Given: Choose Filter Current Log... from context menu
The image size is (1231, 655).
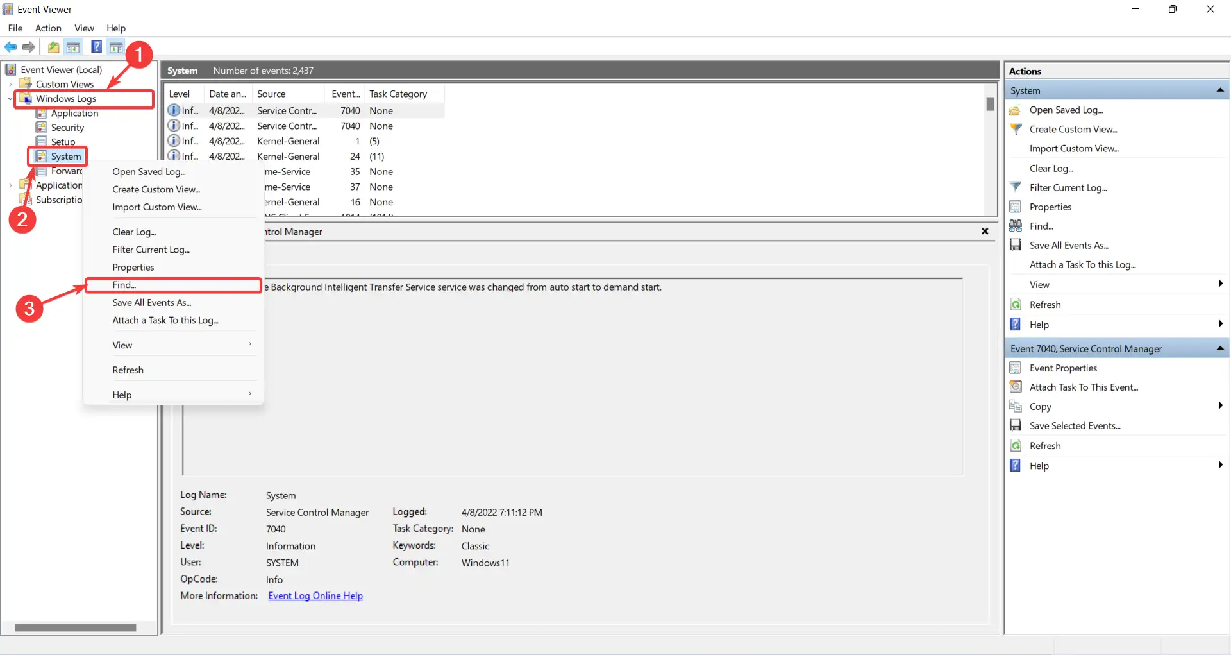Looking at the screenshot, I should click(x=151, y=250).
